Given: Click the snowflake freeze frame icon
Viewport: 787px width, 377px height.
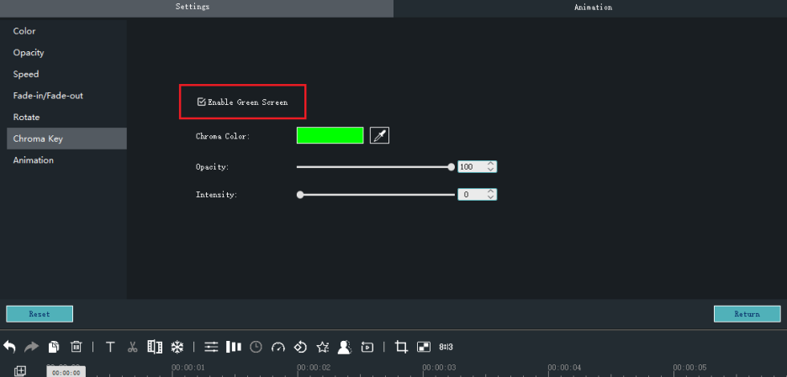Looking at the screenshot, I should pyautogui.click(x=177, y=347).
